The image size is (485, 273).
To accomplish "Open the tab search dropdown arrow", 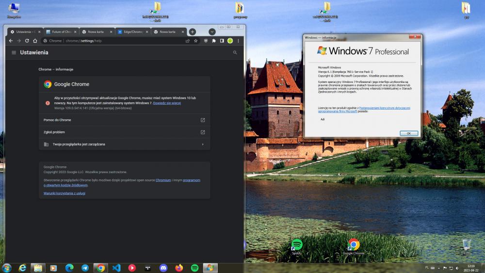I will (212, 32).
